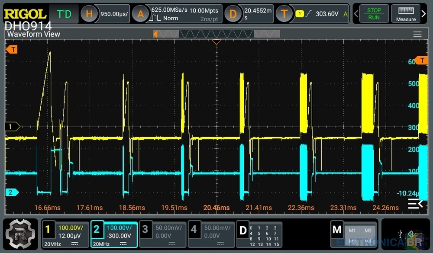Image resolution: width=433 pixels, height=253 pixels.
Task: Toggle channel 2 on or off
Action: [96, 229]
